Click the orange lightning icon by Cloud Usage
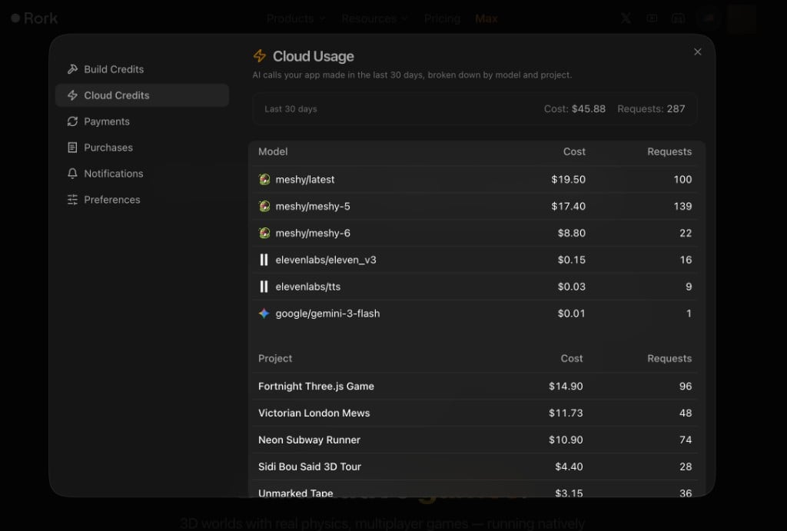The width and height of the screenshot is (787, 531). point(260,55)
